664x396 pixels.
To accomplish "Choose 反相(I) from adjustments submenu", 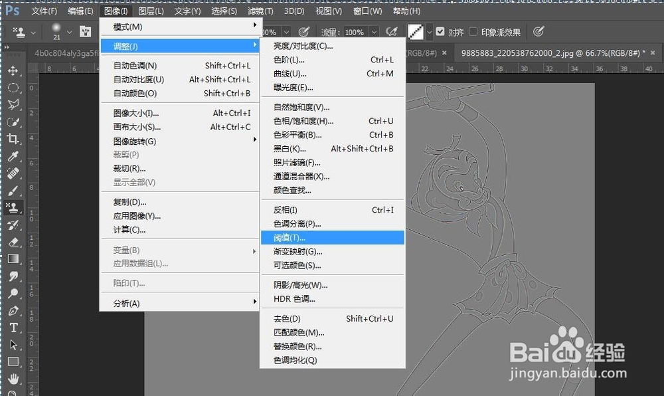I will click(x=333, y=210).
